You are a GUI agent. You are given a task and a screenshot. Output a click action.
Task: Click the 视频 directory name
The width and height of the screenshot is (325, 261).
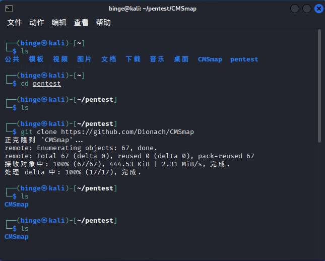[60, 59]
